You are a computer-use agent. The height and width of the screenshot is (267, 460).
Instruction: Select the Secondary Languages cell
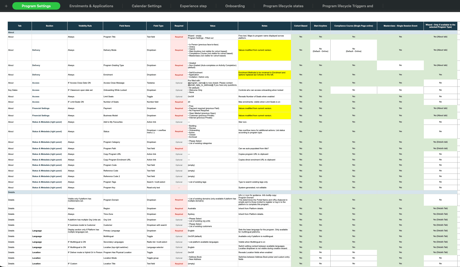click(x=125, y=242)
